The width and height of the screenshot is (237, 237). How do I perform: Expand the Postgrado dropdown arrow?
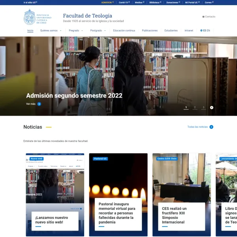click(105, 31)
